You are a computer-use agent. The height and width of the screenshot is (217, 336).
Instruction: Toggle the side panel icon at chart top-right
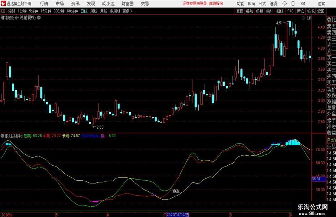pyautogui.click(x=309, y=18)
